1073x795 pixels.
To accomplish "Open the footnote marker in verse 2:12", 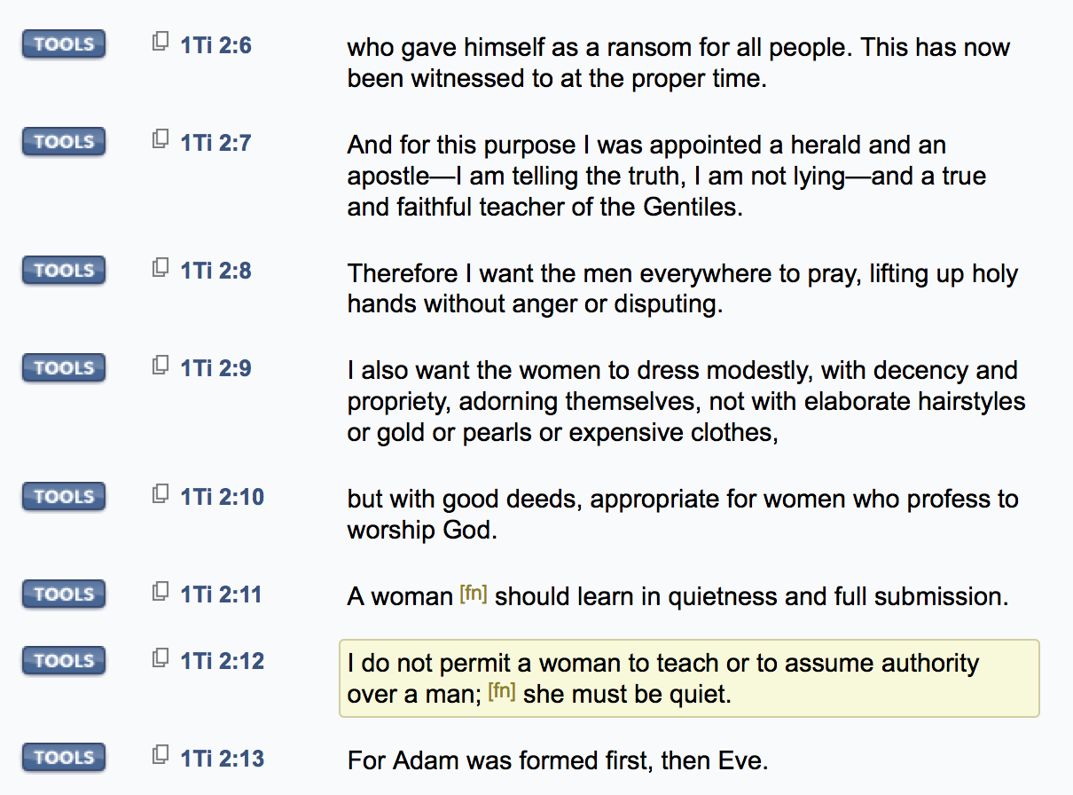I will pyautogui.click(x=502, y=691).
